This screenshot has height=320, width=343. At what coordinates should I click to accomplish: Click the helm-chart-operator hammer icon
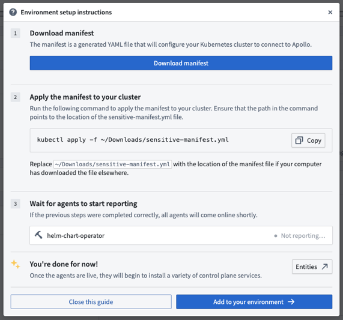click(38, 235)
